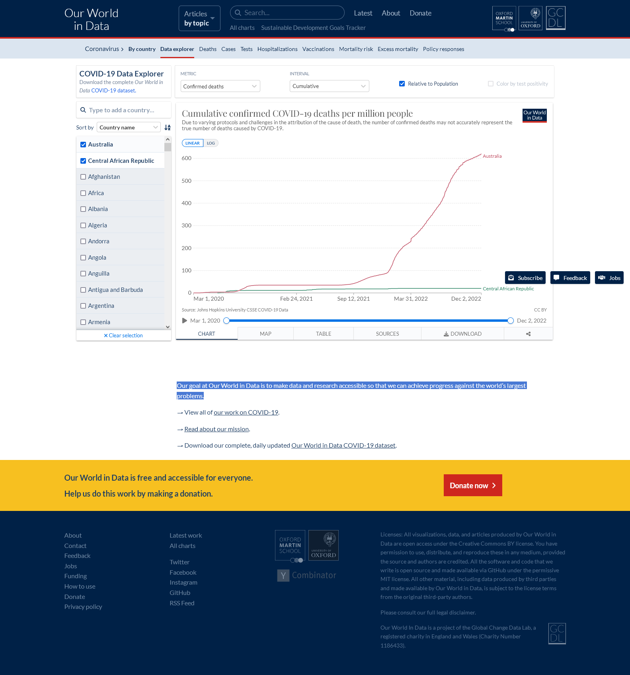Toggle Color by test positivity checkbox
The image size is (630, 675).
pyautogui.click(x=491, y=84)
